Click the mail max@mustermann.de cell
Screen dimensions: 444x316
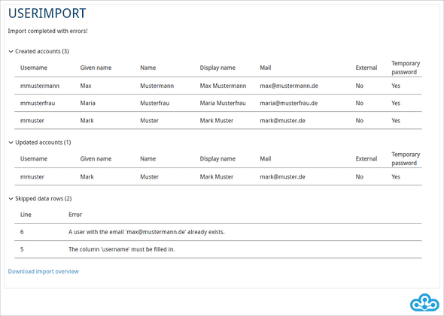coord(289,86)
